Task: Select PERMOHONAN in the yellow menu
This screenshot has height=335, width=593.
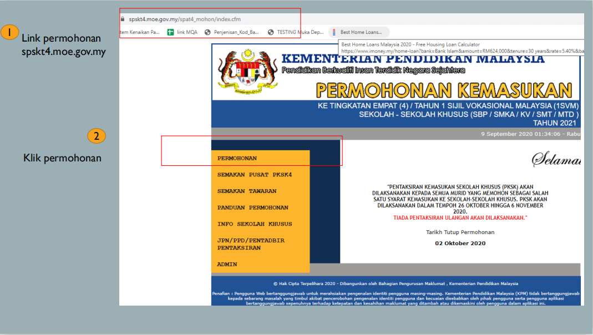Action: 237,159
